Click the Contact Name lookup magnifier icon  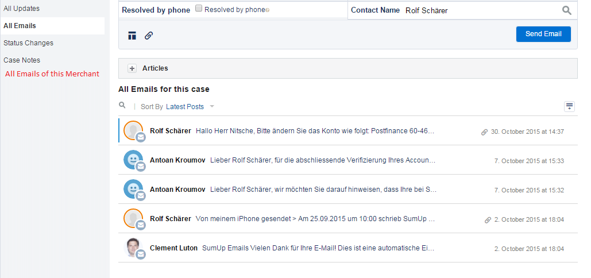[567, 10]
